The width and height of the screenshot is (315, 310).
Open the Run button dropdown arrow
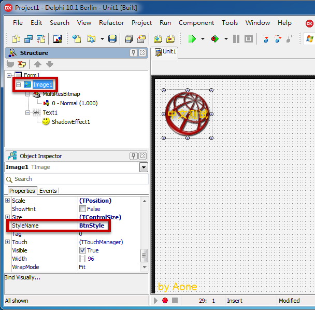point(203,39)
